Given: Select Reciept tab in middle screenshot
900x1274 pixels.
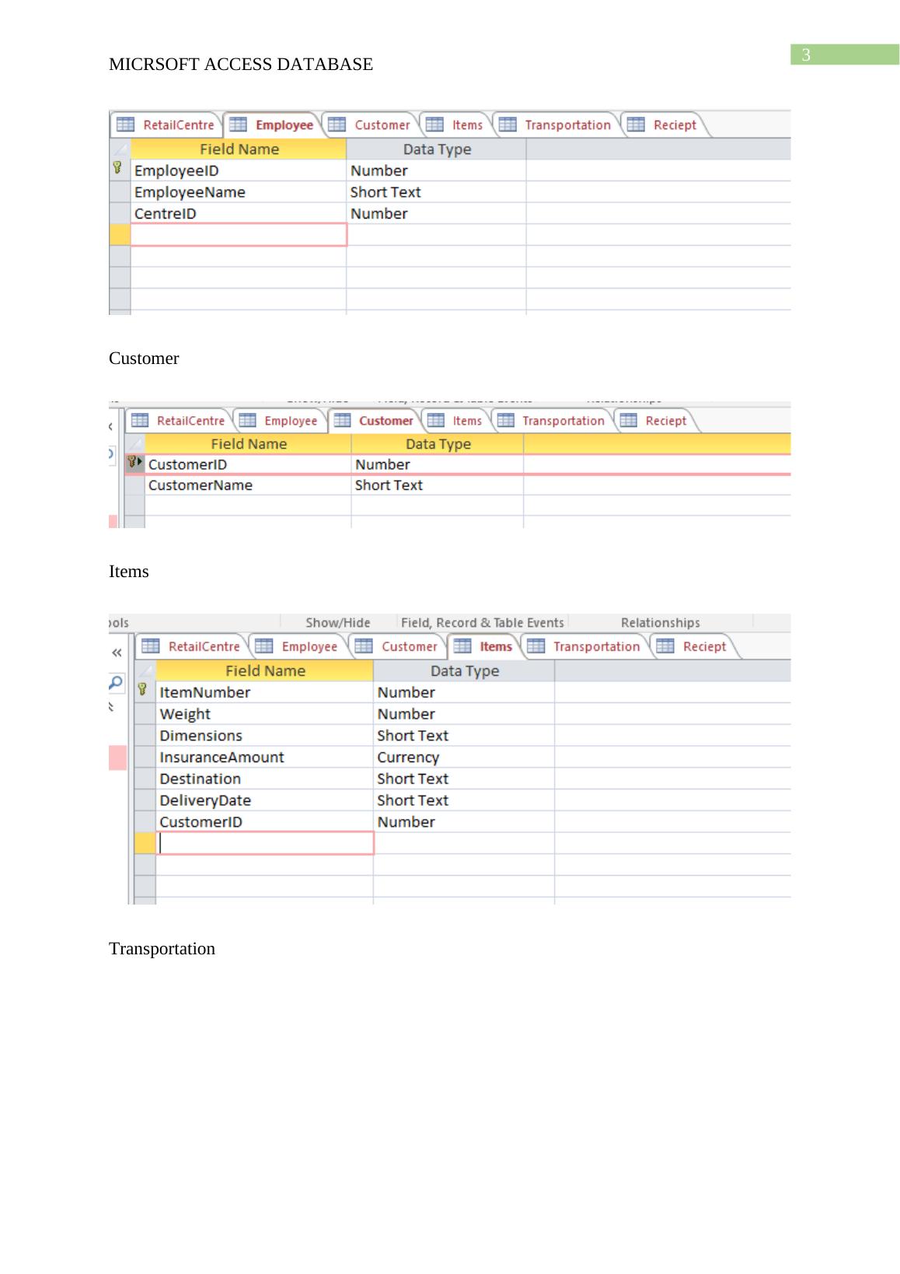Looking at the screenshot, I should [665, 421].
